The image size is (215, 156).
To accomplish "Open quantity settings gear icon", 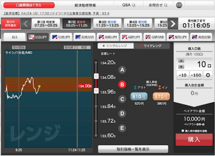I will (208, 75).
